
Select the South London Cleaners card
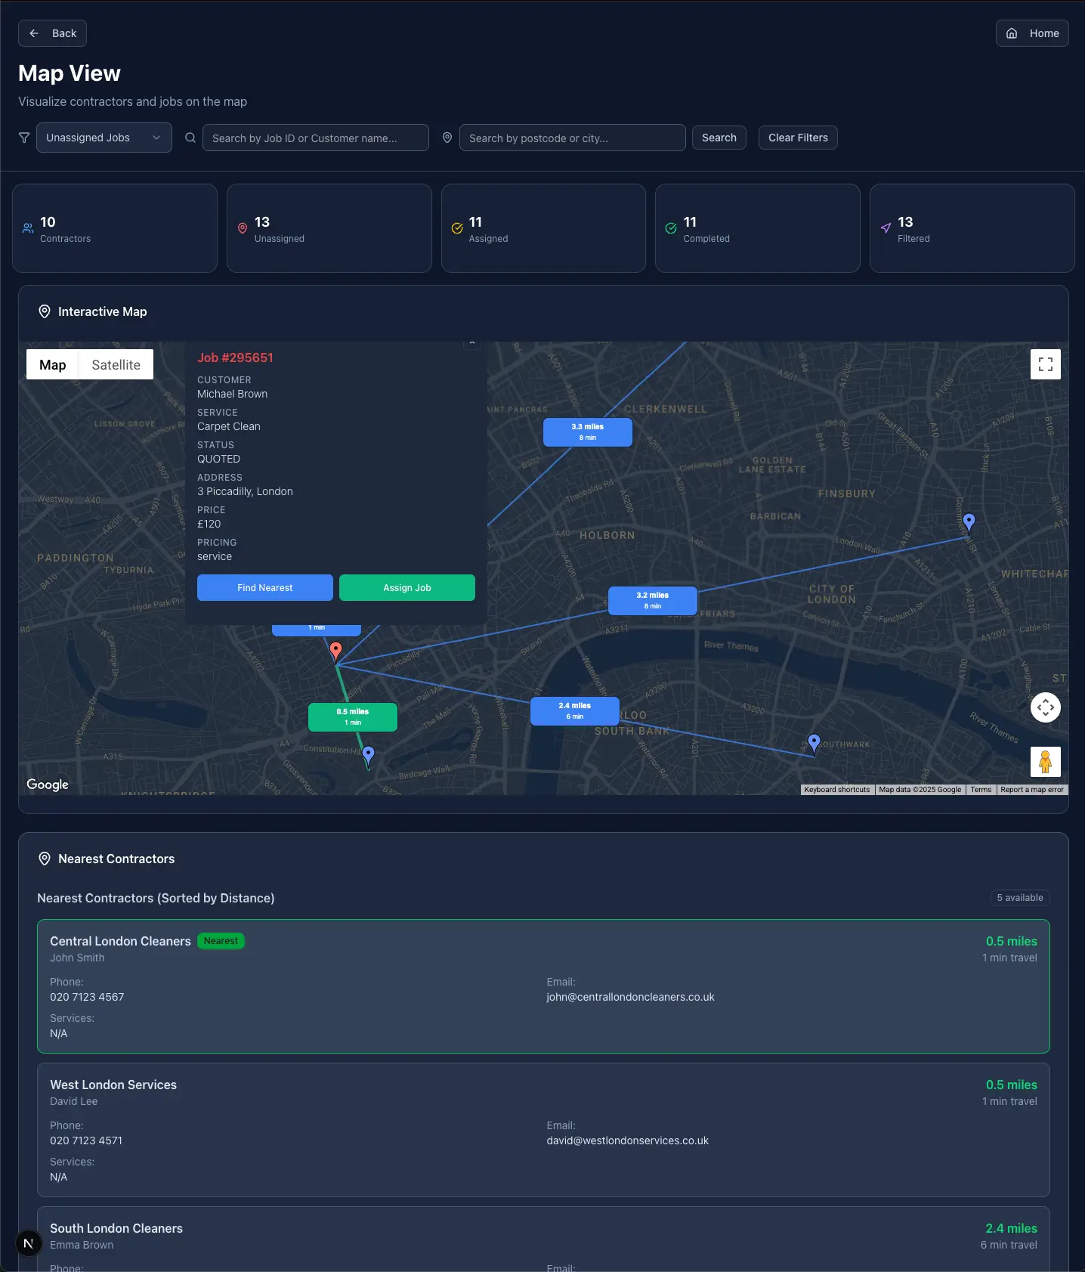[x=543, y=1240]
